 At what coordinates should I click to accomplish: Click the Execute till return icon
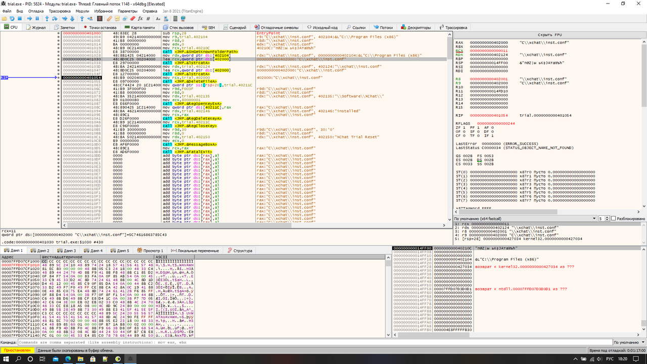click(x=82, y=18)
